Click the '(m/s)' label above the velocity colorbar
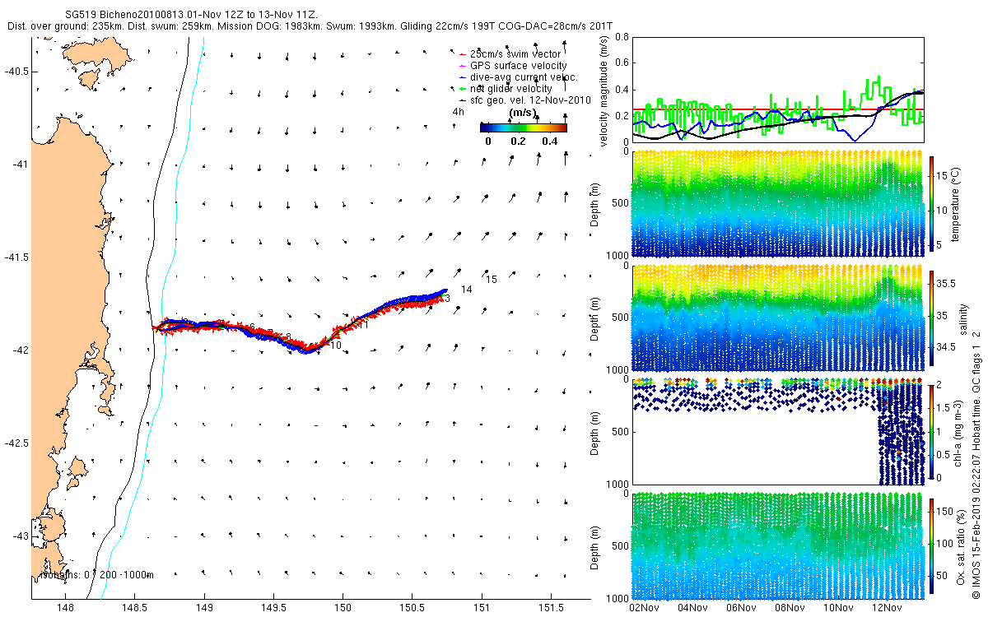This screenshot has height=617, width=988. click(x=524, y=113)
